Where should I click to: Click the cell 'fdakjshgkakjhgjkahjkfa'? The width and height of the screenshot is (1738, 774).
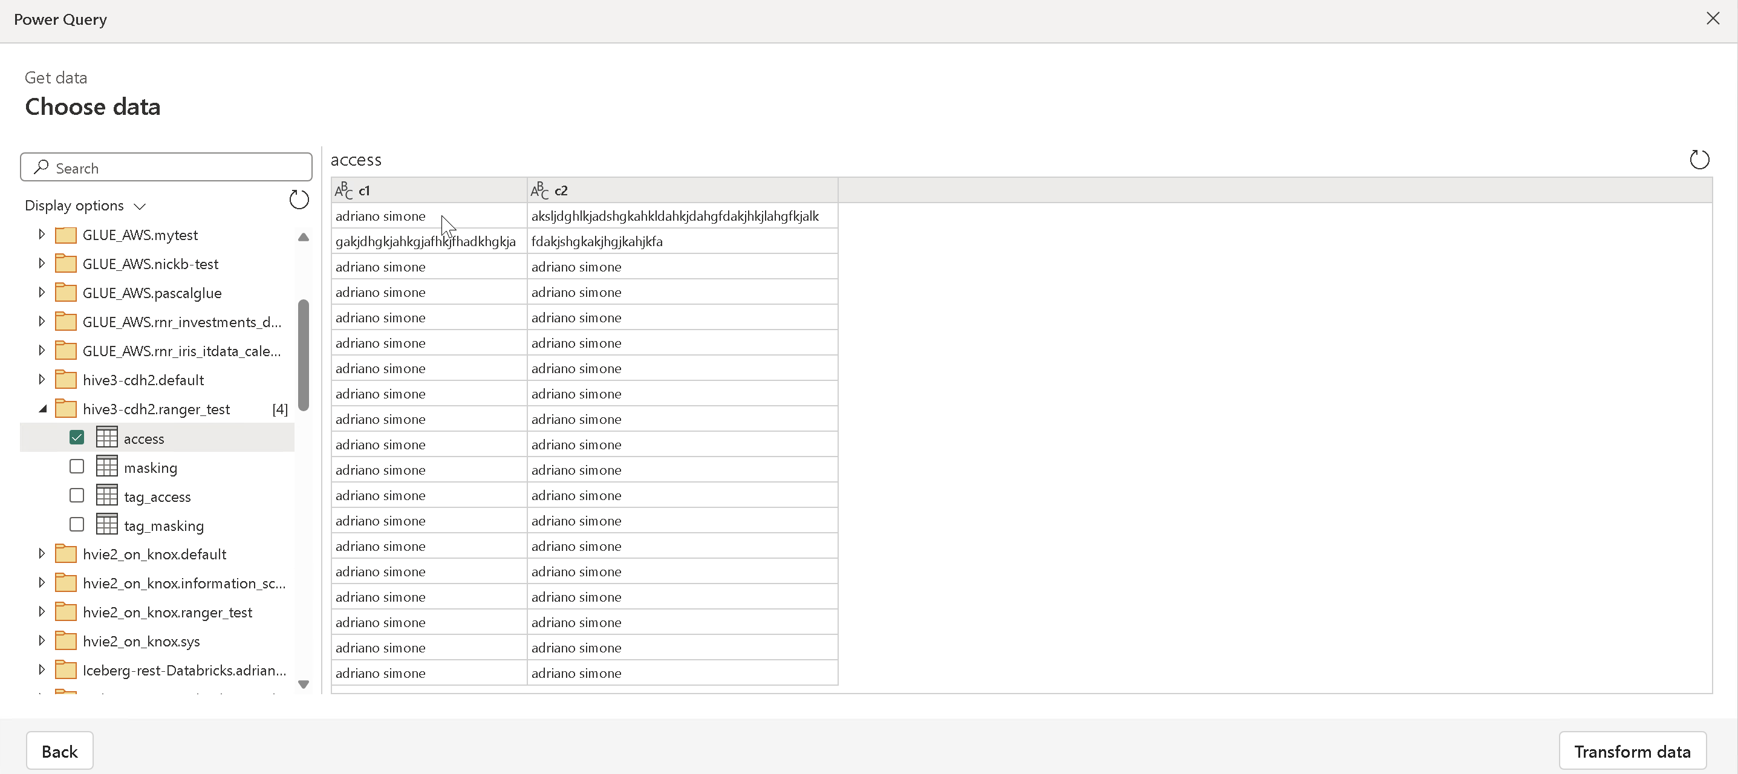click(x=682, y=242)
